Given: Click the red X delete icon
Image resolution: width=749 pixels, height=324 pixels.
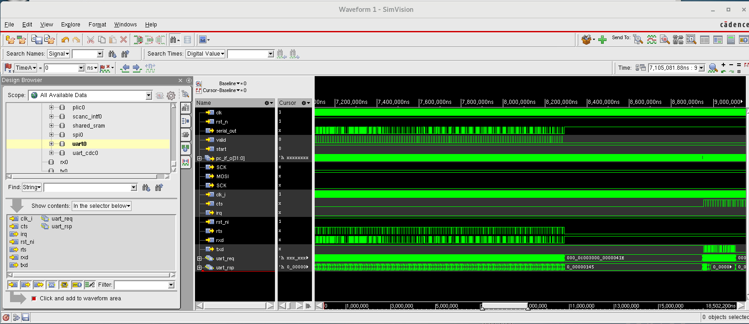Looking at the screenshot, I should [x=123, y=40].
